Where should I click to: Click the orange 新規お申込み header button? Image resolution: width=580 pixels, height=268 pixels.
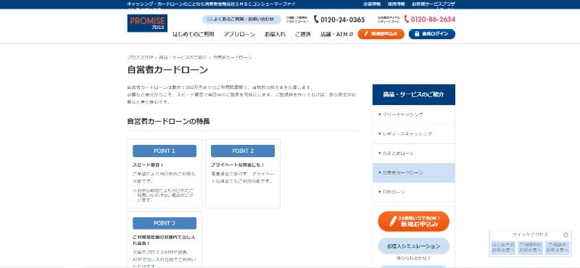coord(381,34)
